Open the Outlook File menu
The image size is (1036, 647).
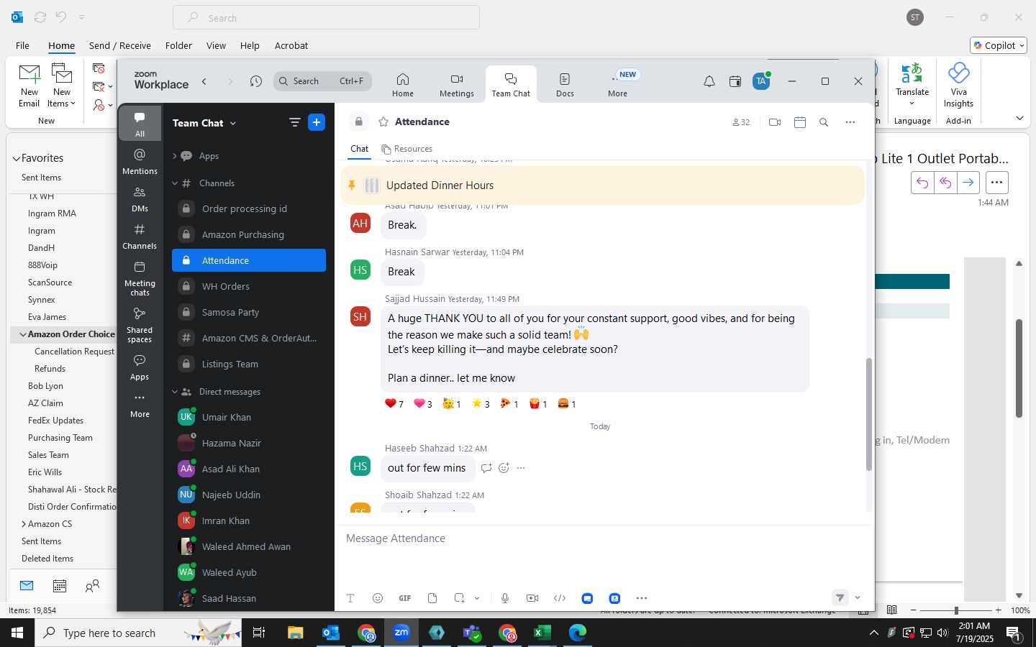pyautogui.click(x=23, y=45)
